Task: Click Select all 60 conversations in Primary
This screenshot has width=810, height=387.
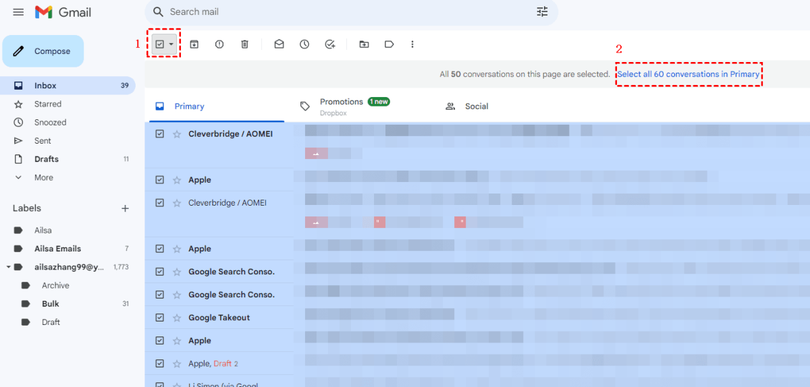Action: [688, 74]
